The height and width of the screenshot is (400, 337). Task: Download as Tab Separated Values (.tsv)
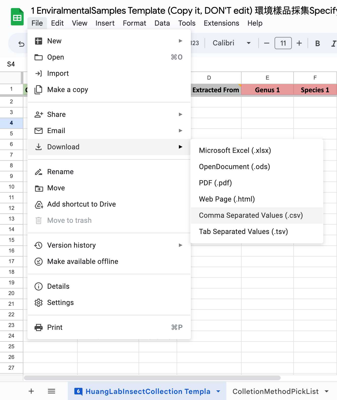click(x=257, y=232)
